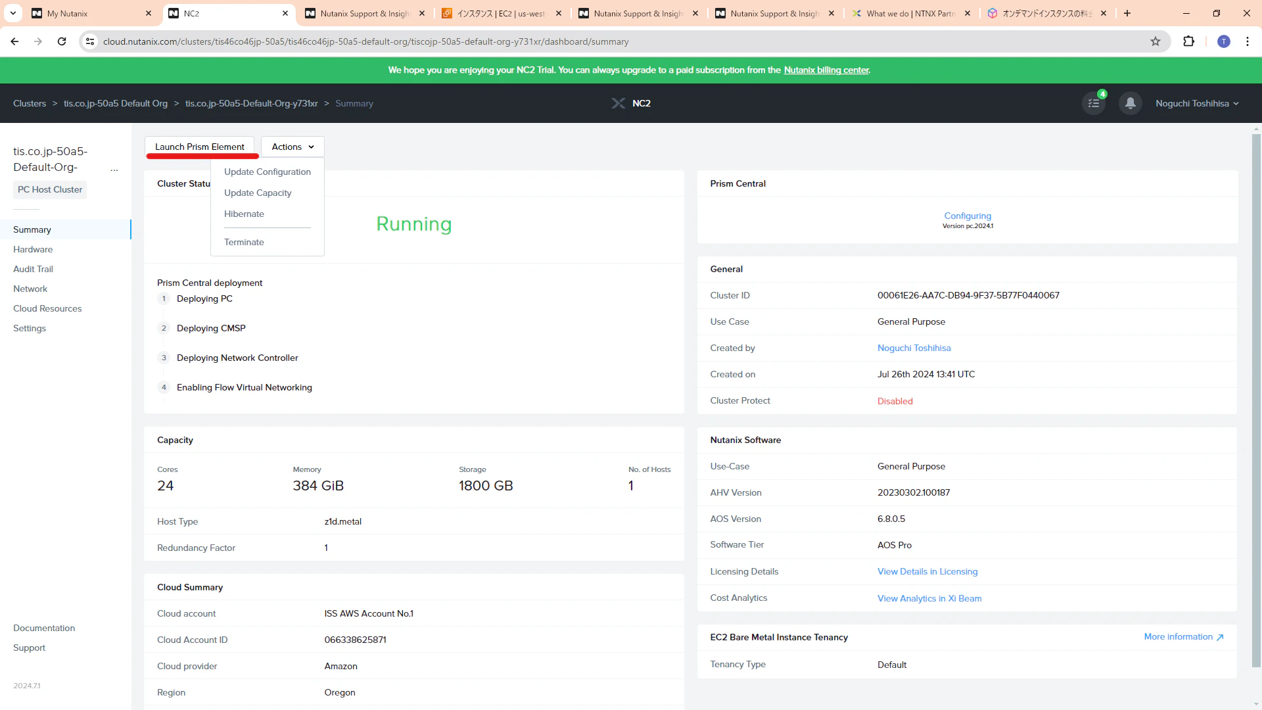The width and height of the screenshot is (1262, 710).
Task: Open a new browser tab
Action: 1127,13
